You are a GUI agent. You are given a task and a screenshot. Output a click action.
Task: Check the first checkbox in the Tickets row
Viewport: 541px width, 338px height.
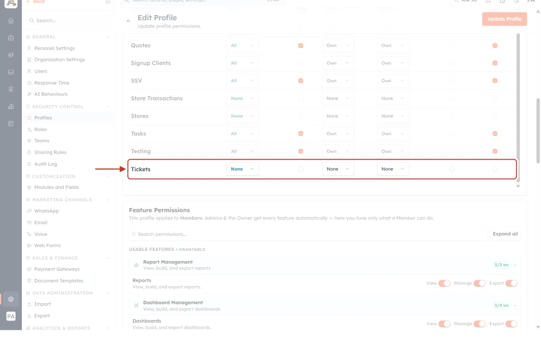click(x=301, y=169)
